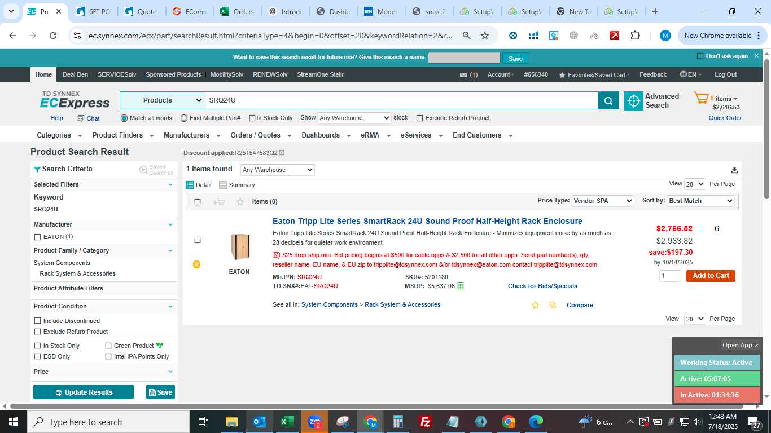Click the mail envelope icon

[464, 75]
